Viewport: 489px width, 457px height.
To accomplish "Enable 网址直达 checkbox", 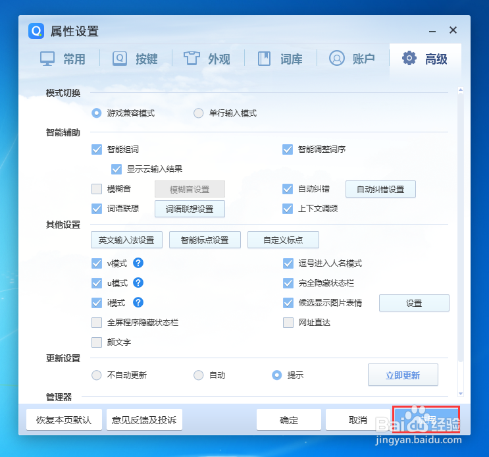I will coord(288,323).
